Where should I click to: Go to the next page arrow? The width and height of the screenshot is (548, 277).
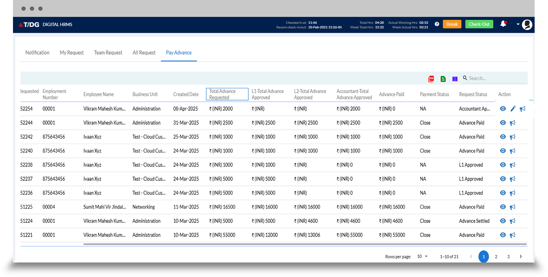[521, 257]
